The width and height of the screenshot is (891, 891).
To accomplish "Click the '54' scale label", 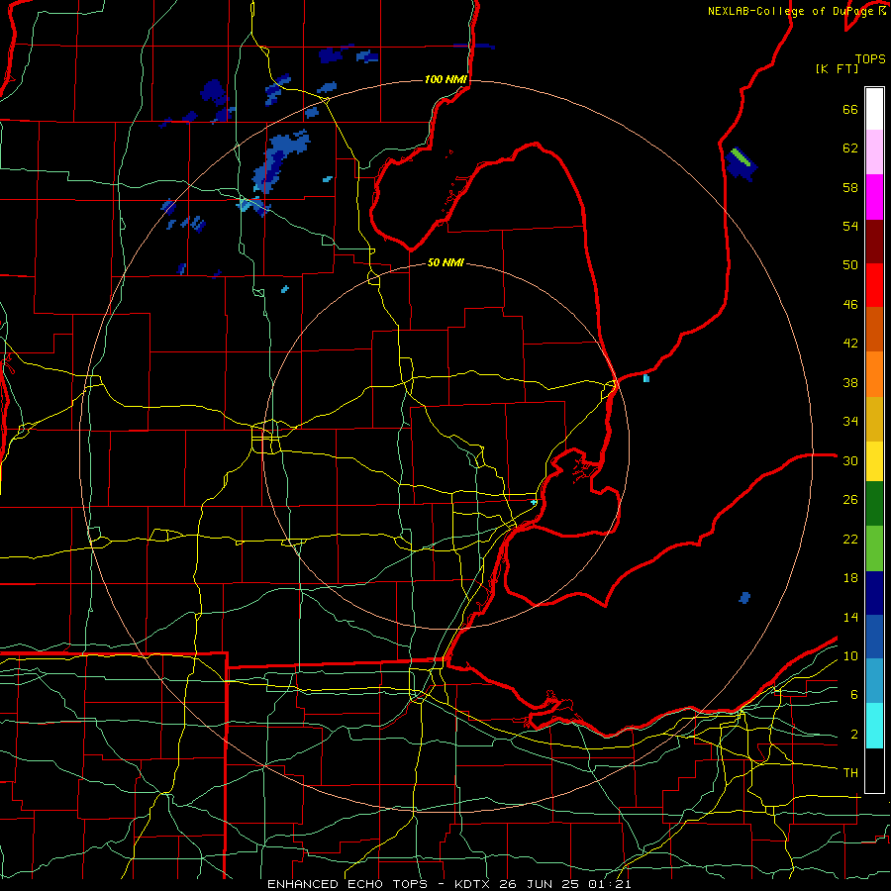I will pyautogui.click(x=850, y=226).
